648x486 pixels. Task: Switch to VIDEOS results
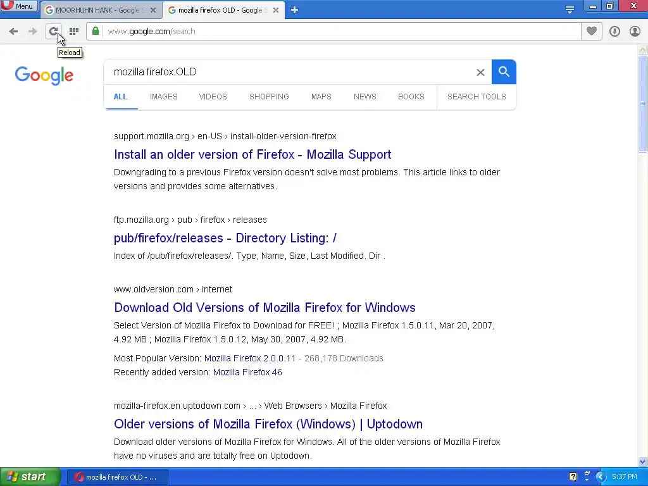click(213, 97)
